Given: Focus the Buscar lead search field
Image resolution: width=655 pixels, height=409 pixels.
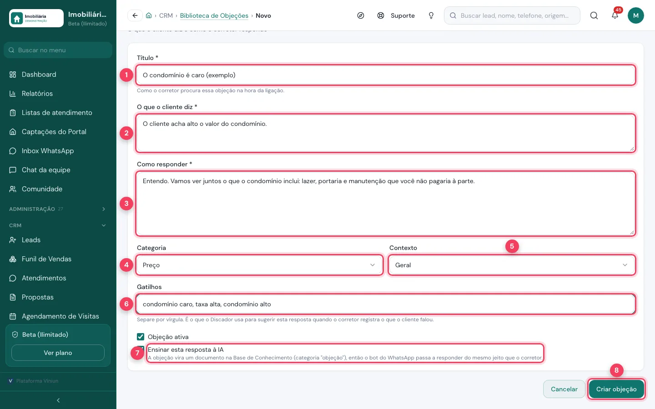Looking at the screenshot, I should pos(512,15).
